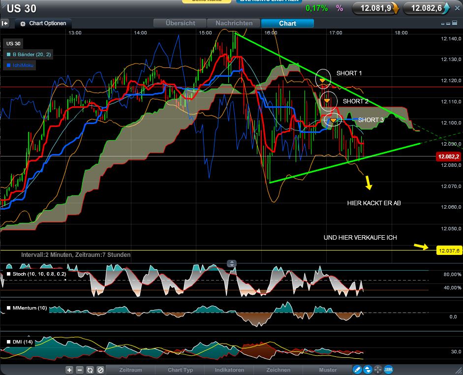Toggle the IchiMoku indicator legend
463x375 pixels.
(x=20, y=65)
